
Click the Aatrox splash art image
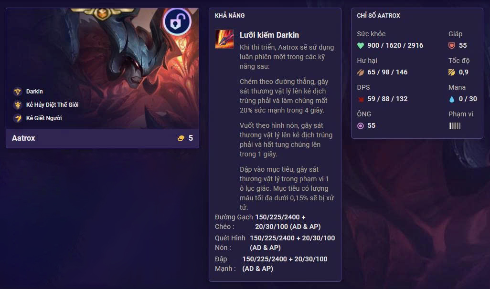click(103, 68)
